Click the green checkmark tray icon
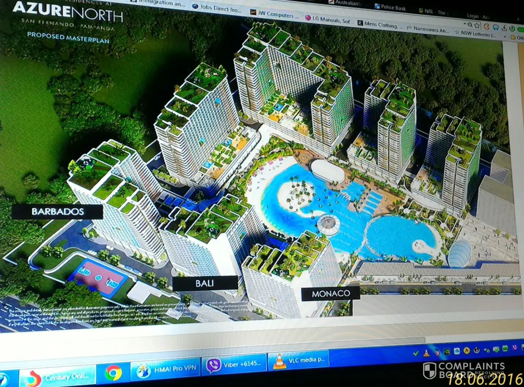This screenshot has height=387, width=524. point(416,353)
